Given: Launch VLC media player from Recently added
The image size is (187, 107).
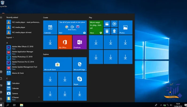Looking at the screenshot, I should tap(23, 27).
